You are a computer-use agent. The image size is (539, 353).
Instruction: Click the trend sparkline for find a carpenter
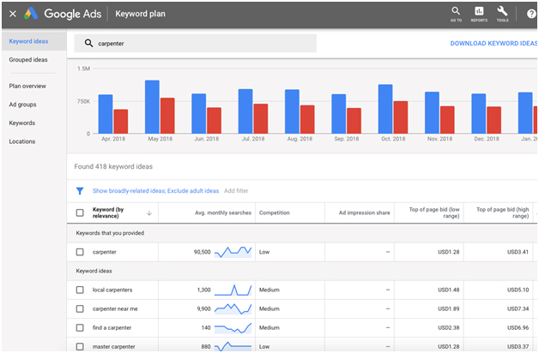pos(233,328)
